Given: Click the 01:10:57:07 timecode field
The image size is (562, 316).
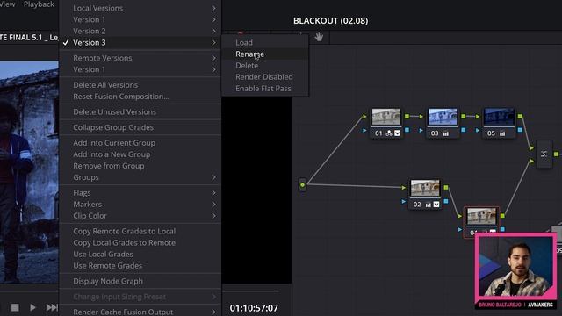Looking at the screenshot, I should pyautogui.click(x=254, y=308).
